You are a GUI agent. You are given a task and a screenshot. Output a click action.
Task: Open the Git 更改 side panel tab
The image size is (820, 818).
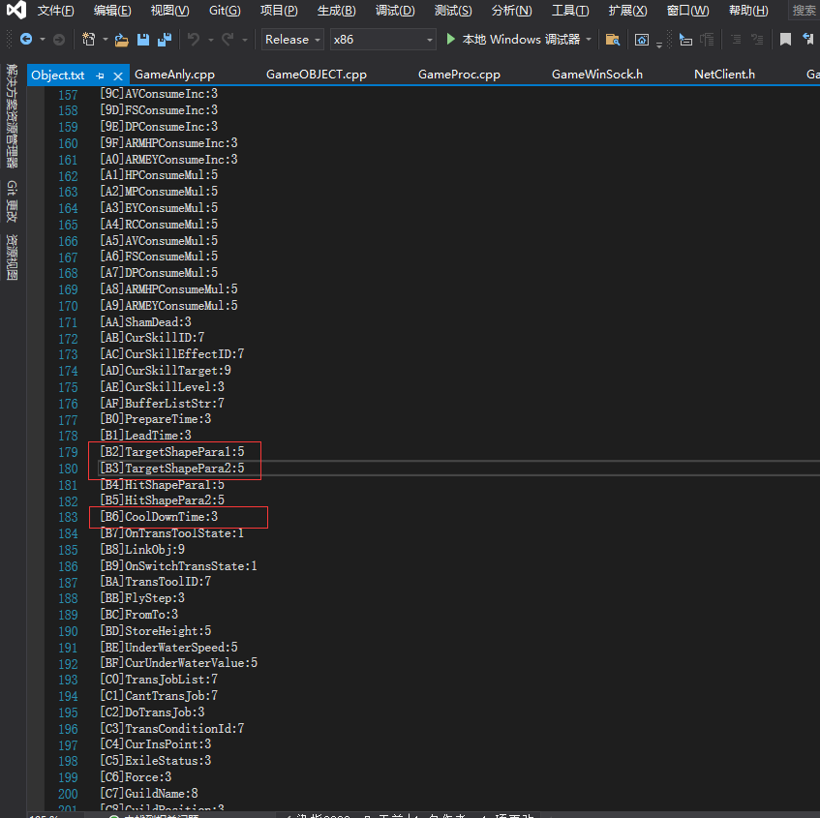coord(12,201)
